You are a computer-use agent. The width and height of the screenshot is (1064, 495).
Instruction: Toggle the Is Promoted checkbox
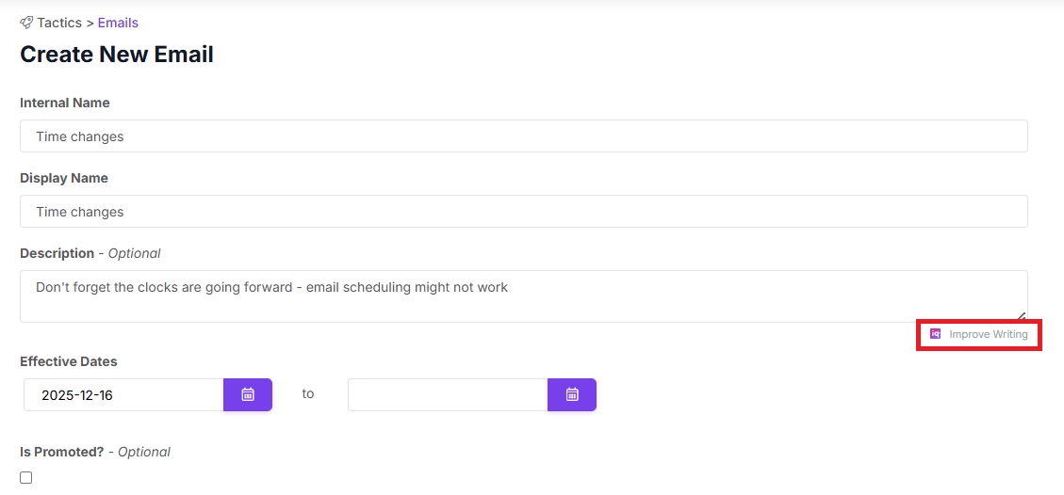point(26,478)
